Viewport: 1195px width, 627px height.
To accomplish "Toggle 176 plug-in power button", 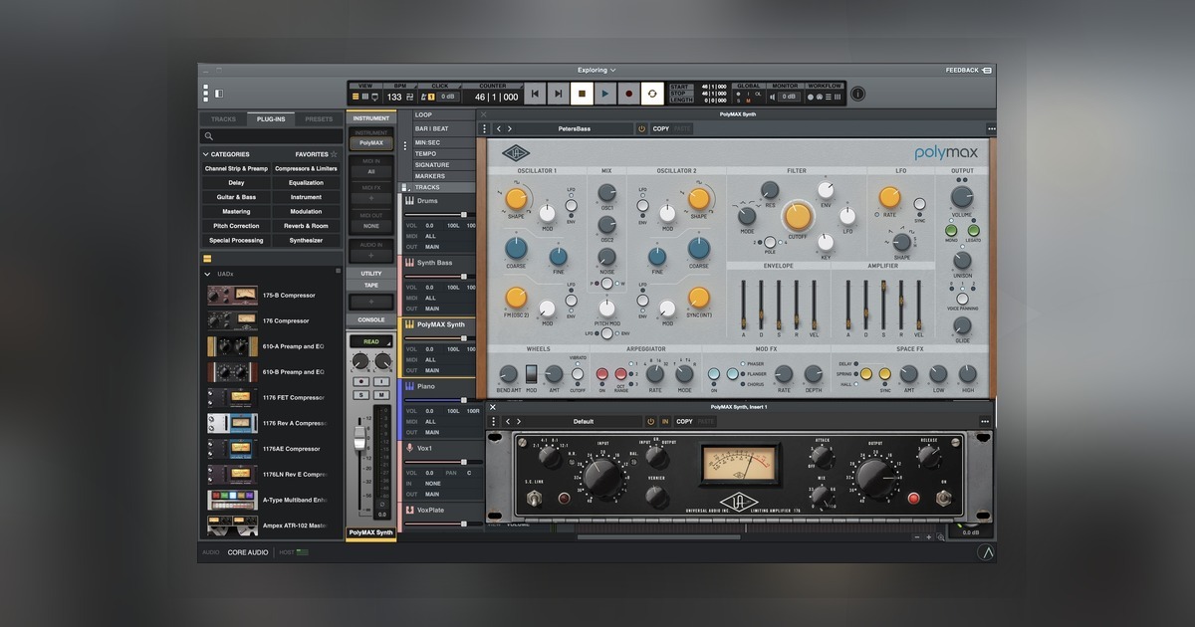I will (650, 422).
